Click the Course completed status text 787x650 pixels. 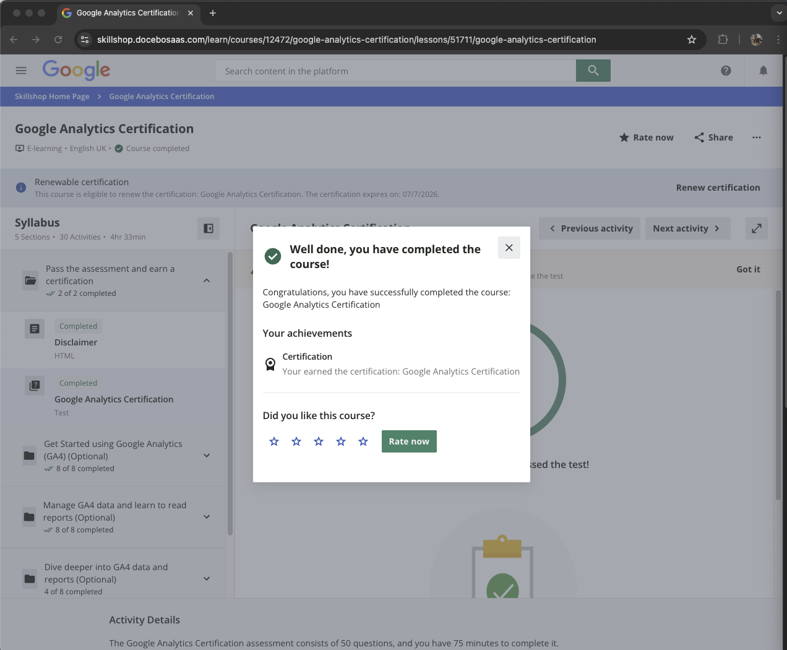pyautogui.click(x=158, y=149)
